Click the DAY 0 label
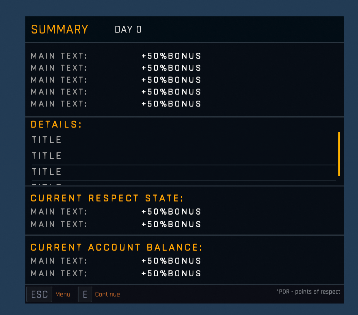Viewport: 358px width, 315px height. [128, 29]
